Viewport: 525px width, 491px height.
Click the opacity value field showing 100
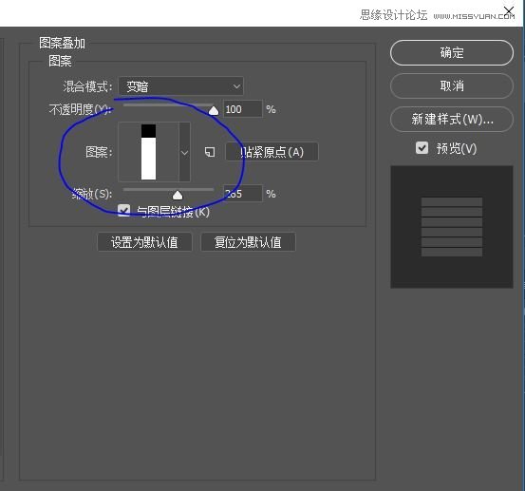coord(243,109)
